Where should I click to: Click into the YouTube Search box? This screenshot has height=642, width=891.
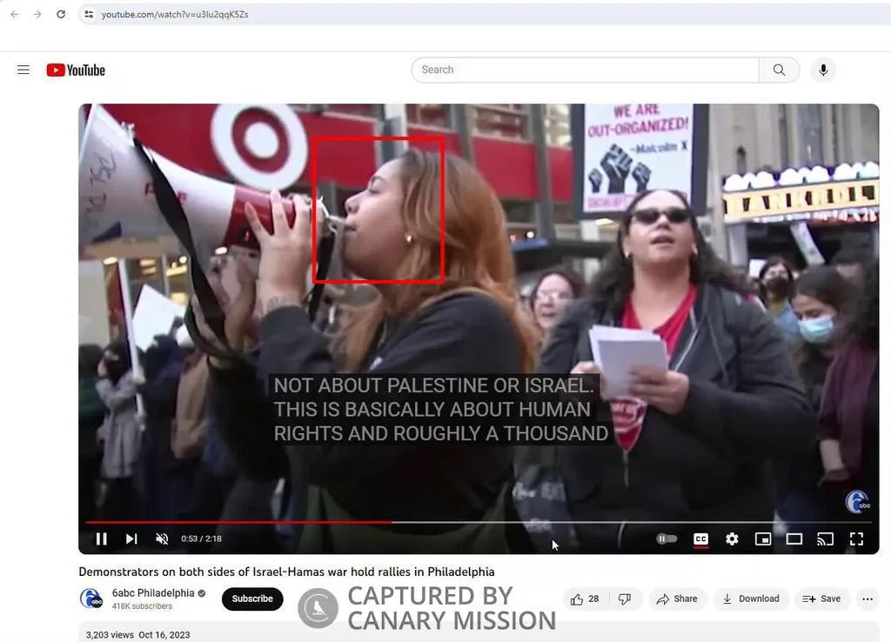pos(585,70)
